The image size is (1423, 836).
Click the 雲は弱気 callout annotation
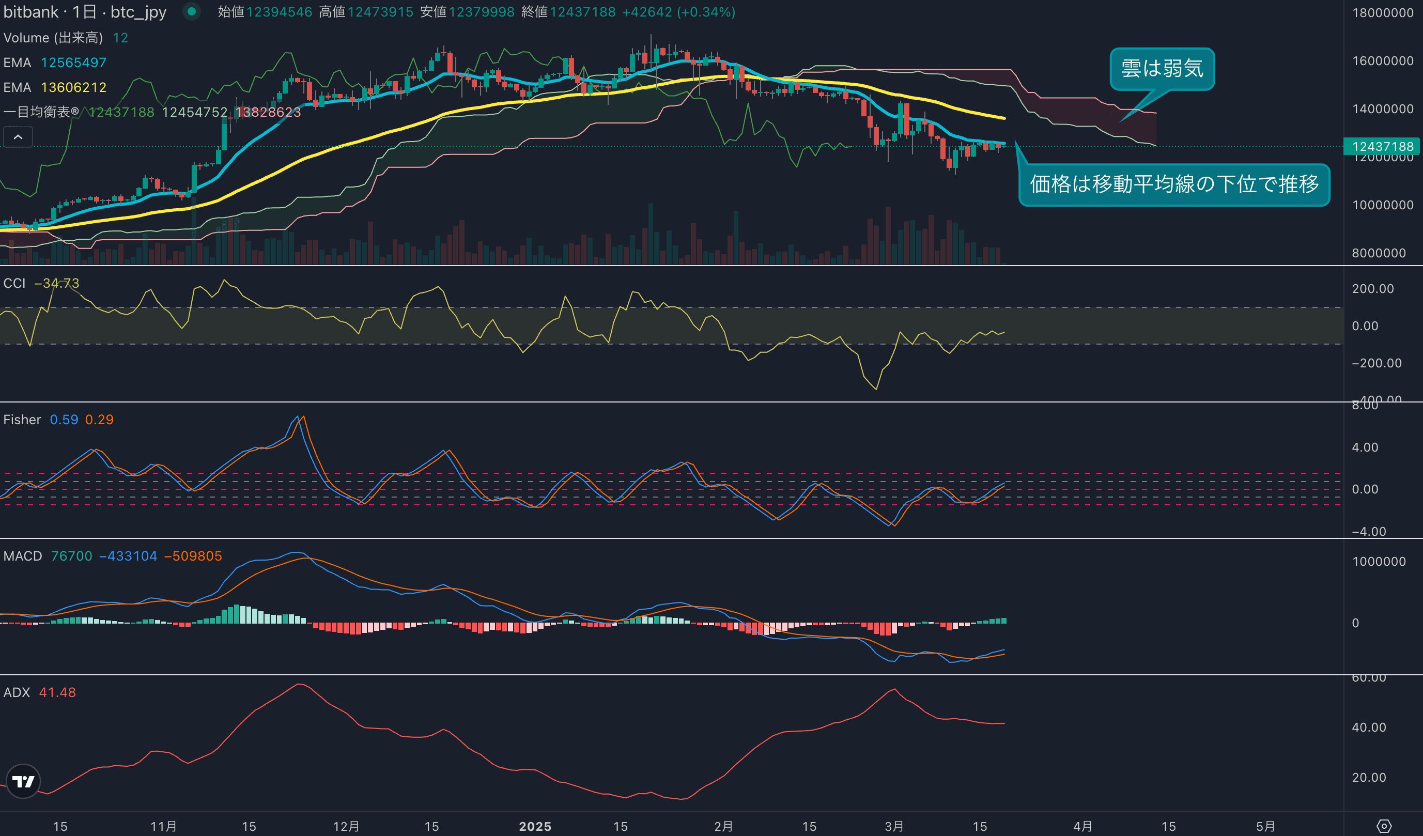1162,68
